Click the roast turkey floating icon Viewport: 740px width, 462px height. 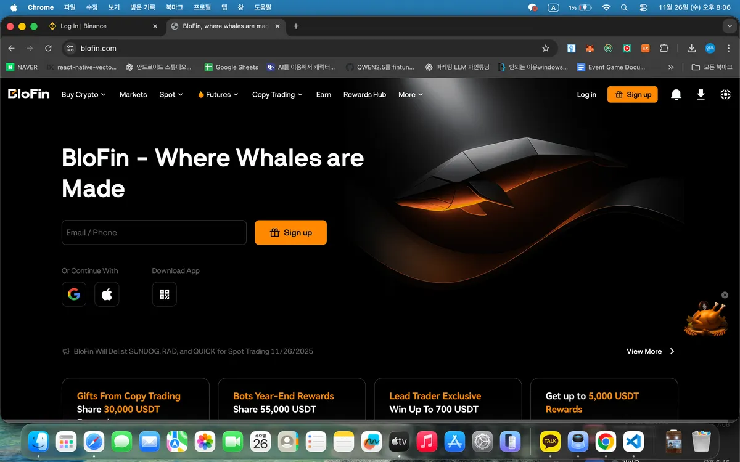704,319
